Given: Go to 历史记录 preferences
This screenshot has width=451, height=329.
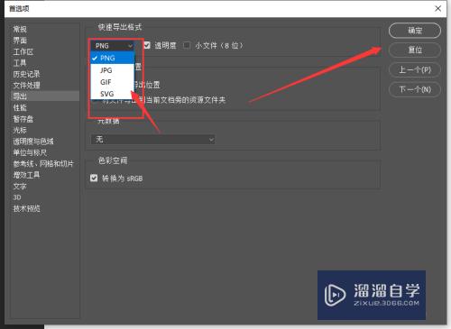Looking at the screenshot, I should pos(26,74).
